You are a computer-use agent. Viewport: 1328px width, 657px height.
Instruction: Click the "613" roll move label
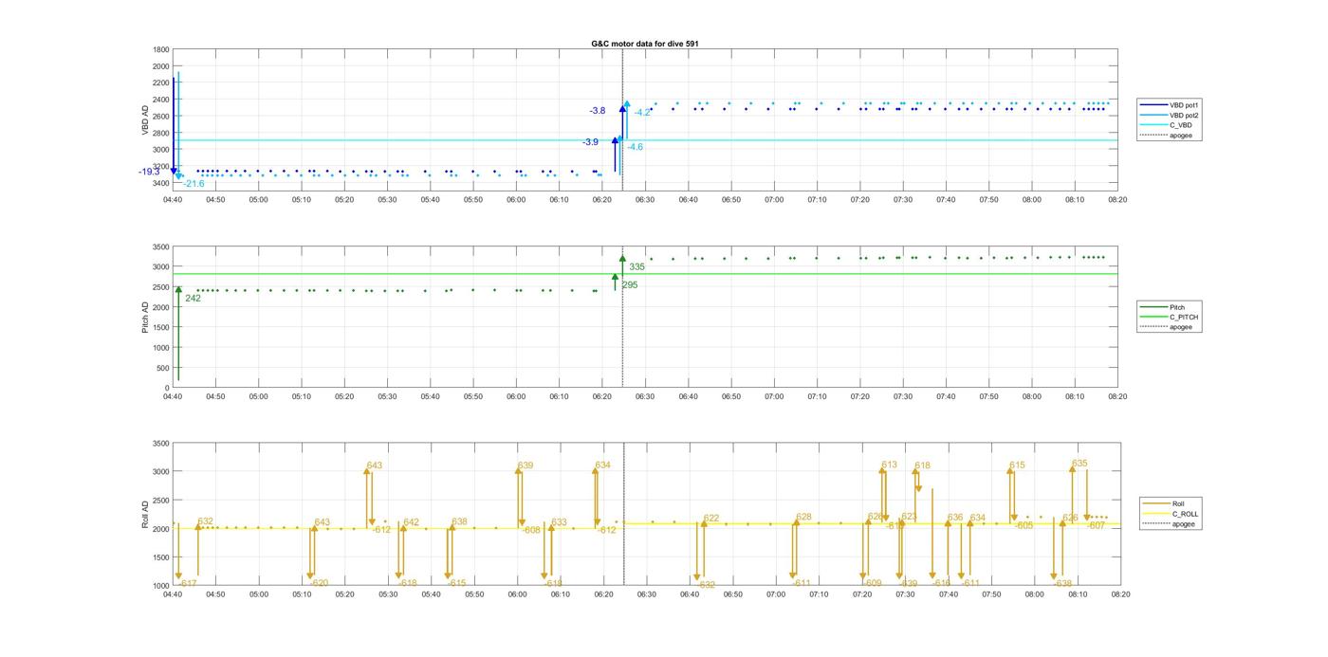(889, 465)
